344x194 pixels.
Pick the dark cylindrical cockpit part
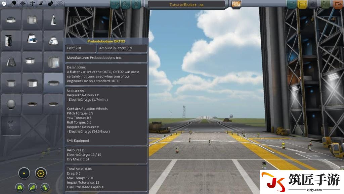click(11, 41)
